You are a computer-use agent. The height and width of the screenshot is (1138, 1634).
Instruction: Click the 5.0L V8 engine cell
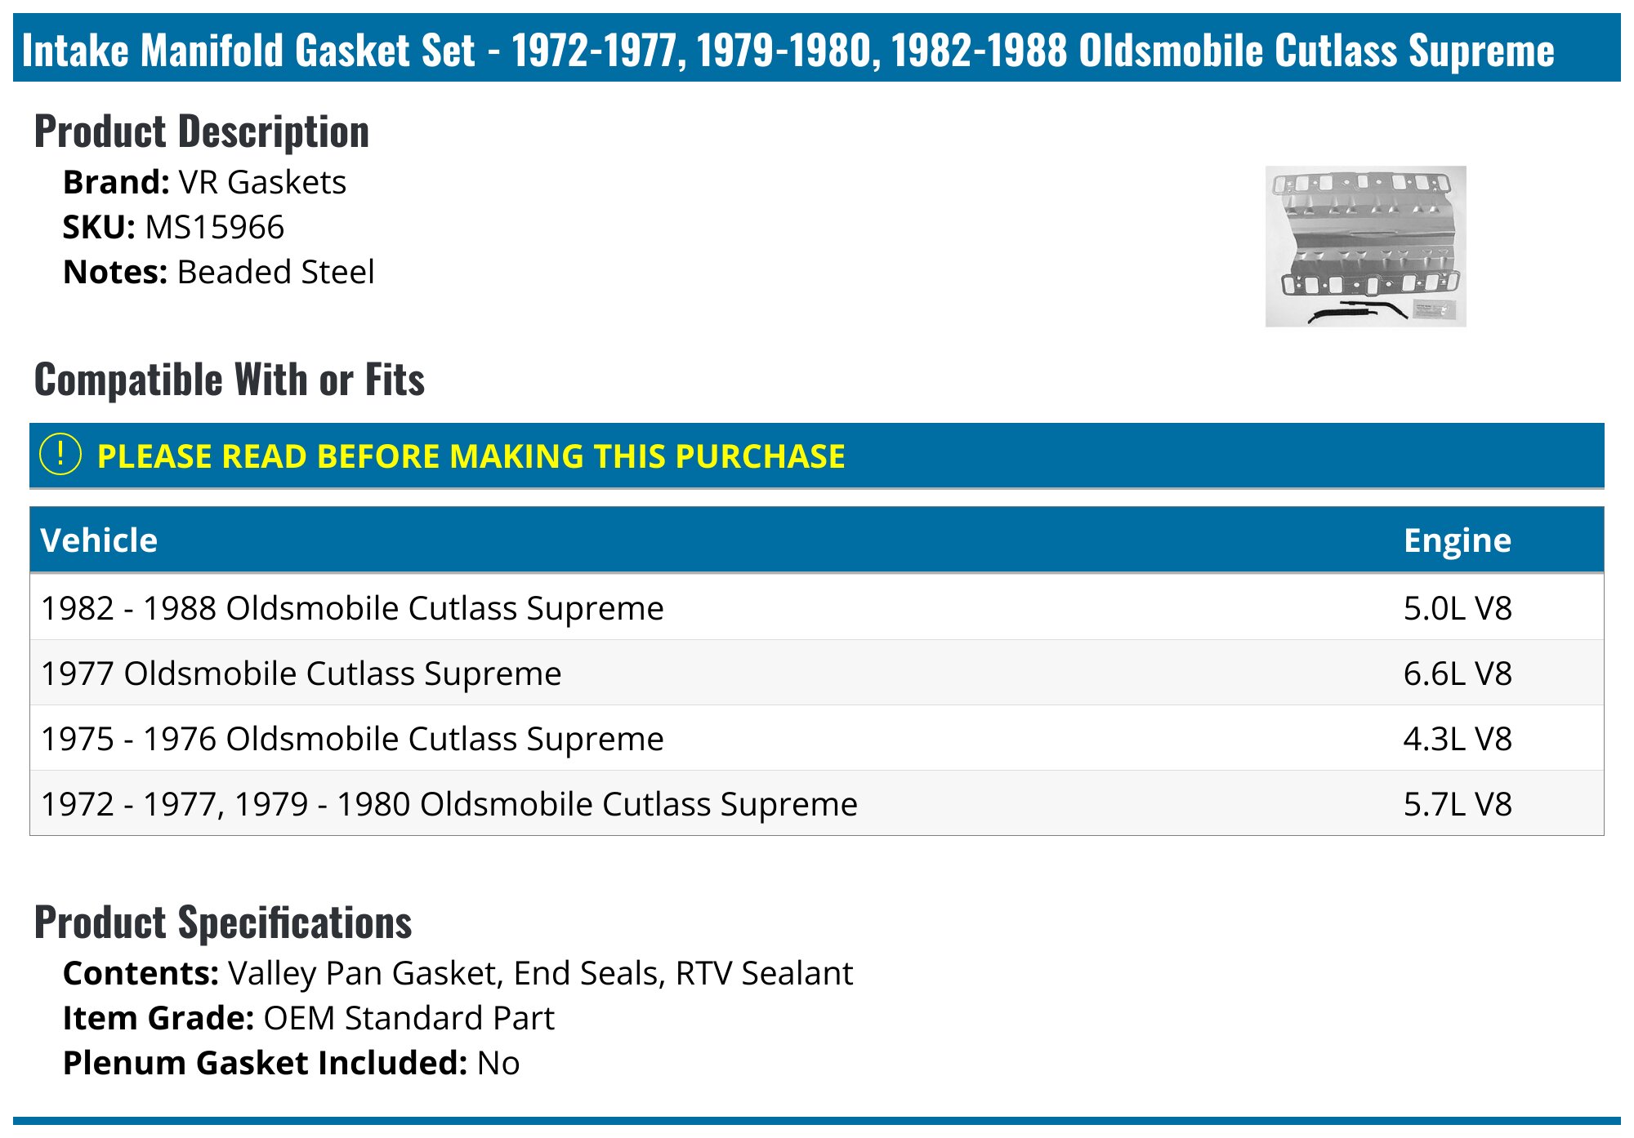click(x=1457, y=608)
